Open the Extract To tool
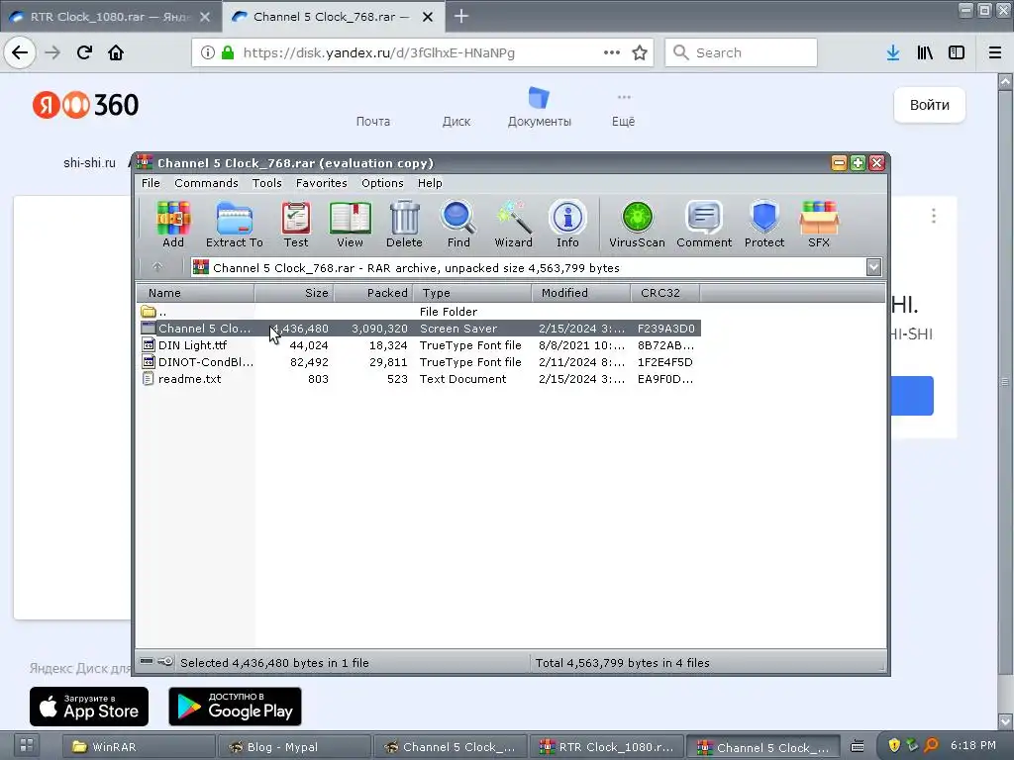 (x=234, y=225)
